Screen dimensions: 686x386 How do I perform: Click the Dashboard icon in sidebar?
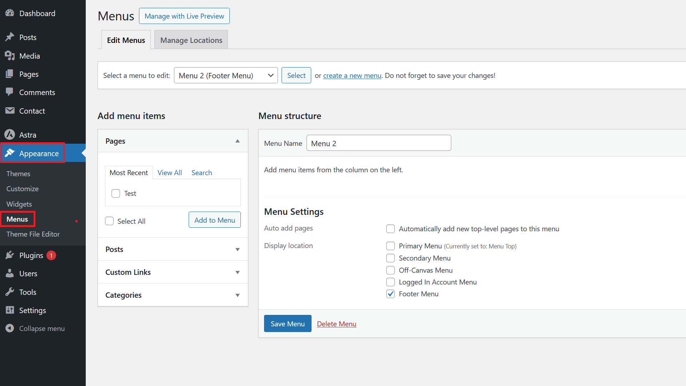(x=9, y=13)
